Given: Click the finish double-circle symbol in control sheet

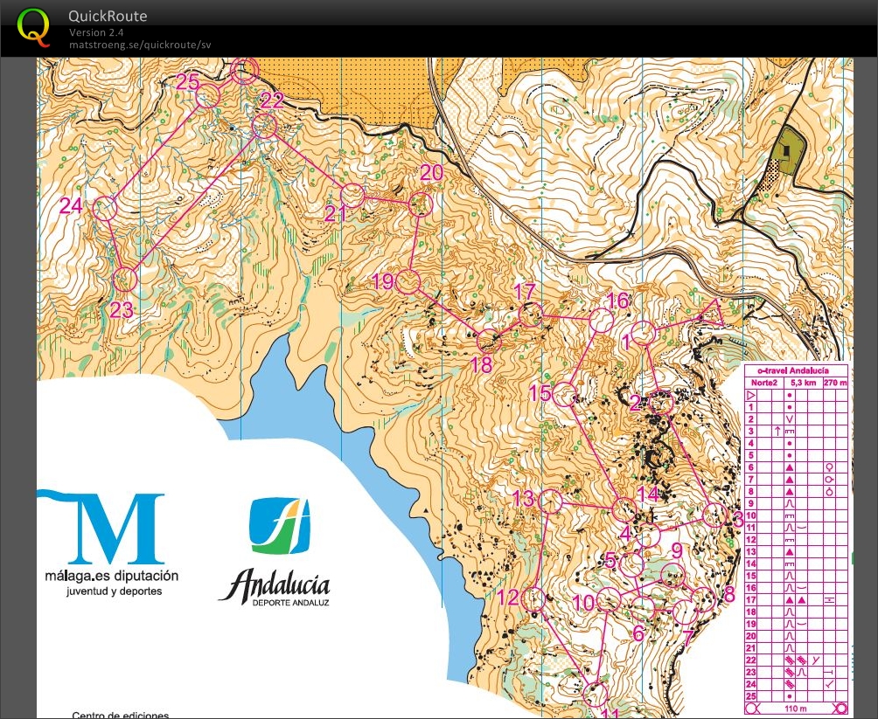Looking at the screenshot, I should 840,709.
